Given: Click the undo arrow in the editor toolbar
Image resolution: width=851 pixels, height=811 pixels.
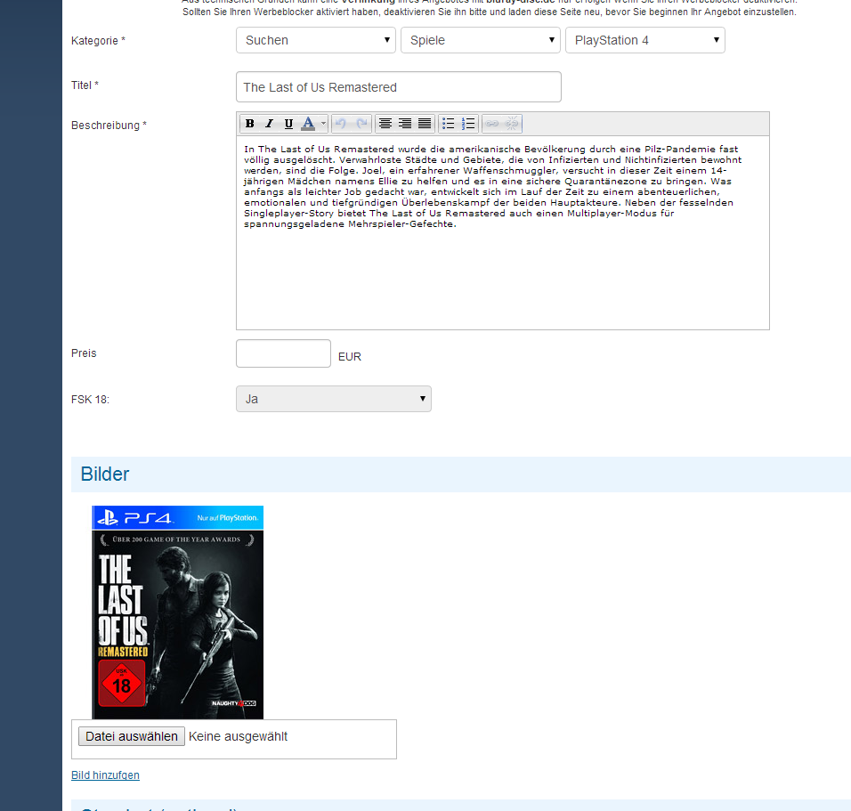Looking at the screenshot, I should pyautogui.click(x=341, y=124).
